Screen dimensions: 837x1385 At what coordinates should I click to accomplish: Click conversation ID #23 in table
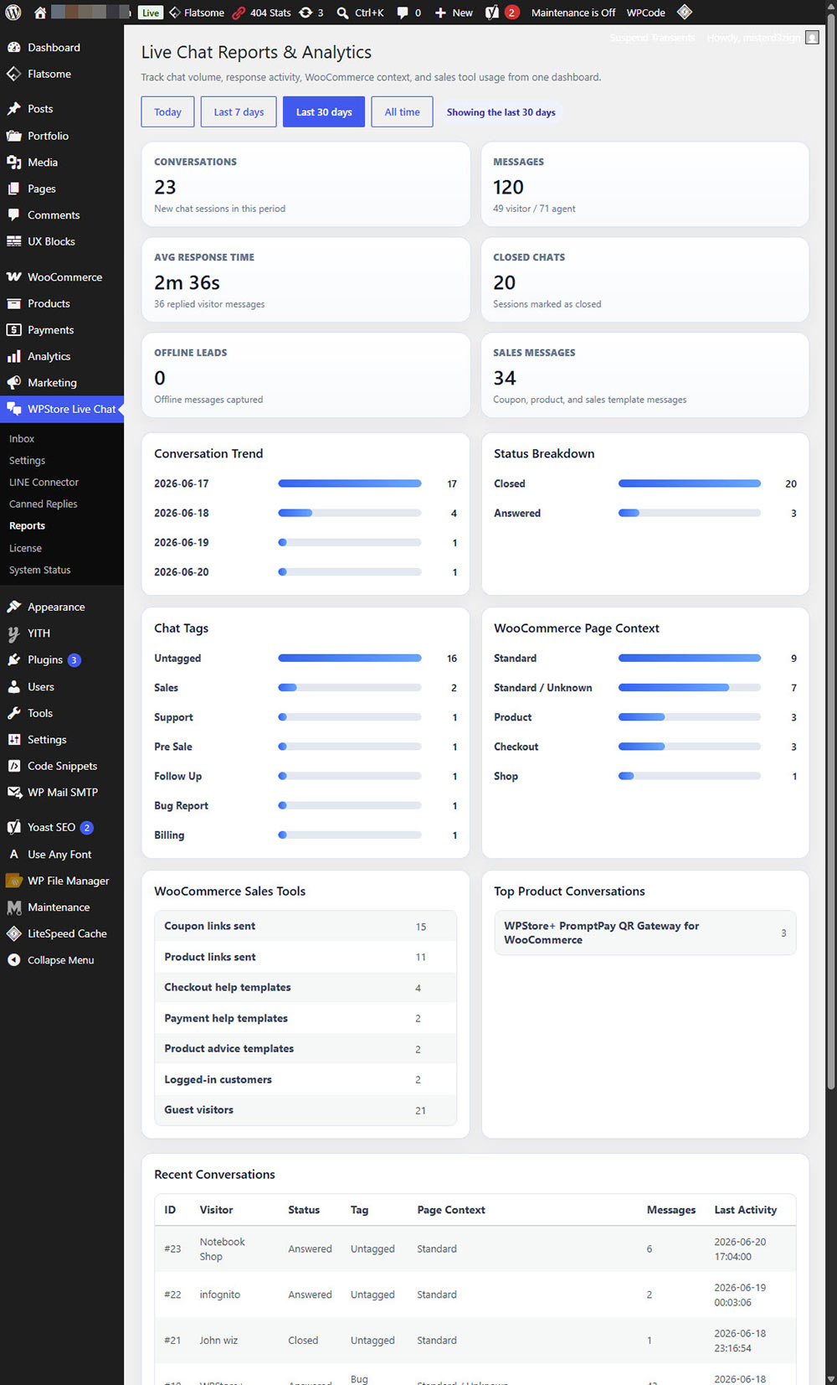172,1248
